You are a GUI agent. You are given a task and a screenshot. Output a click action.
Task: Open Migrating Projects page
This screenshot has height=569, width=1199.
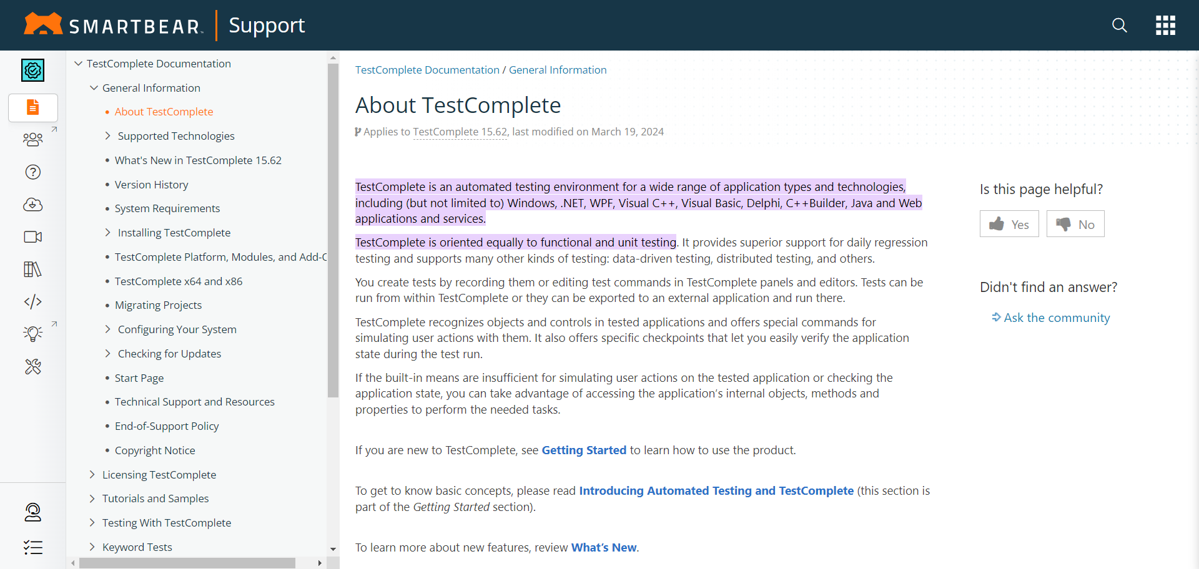point(158,305)
